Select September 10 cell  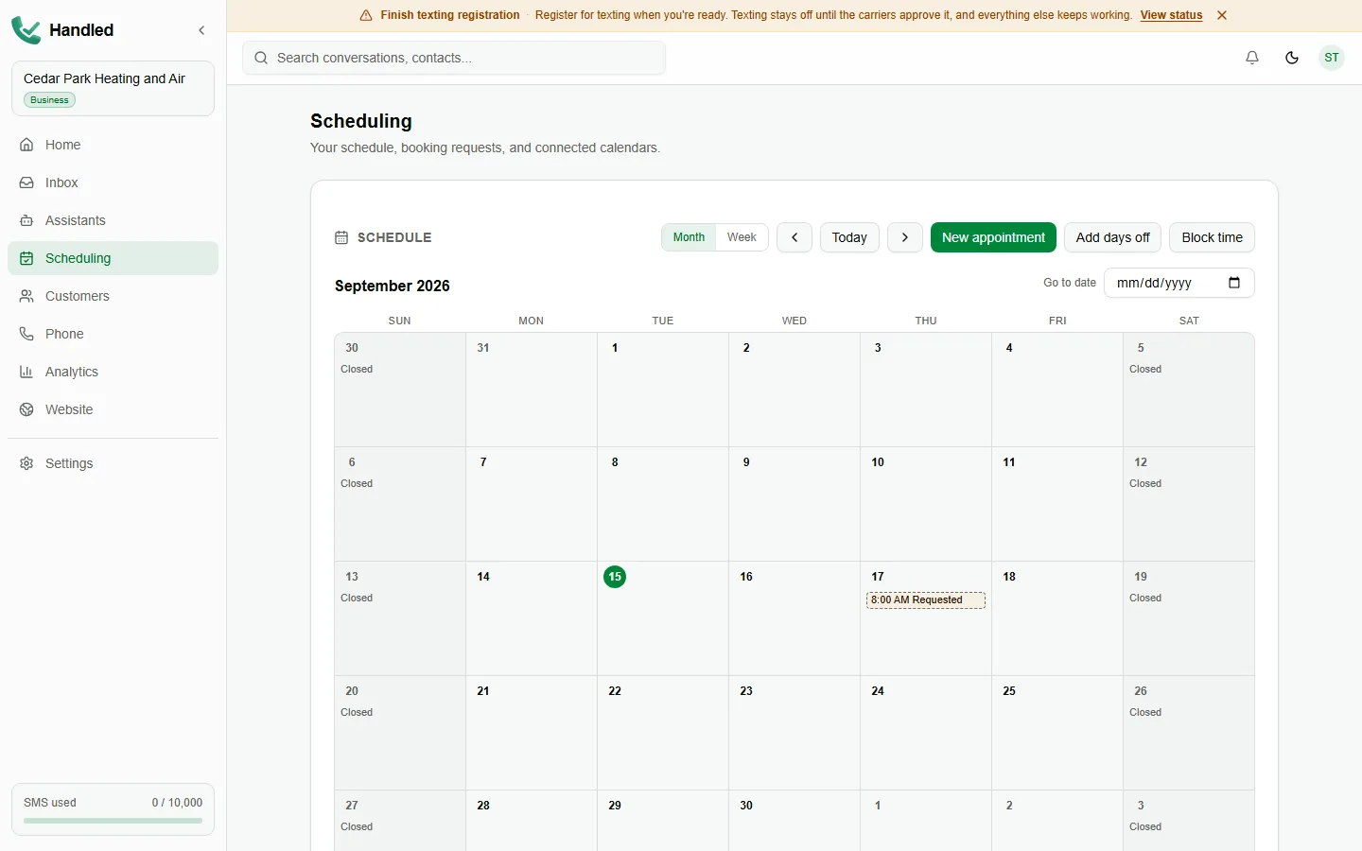pos(926,504)
